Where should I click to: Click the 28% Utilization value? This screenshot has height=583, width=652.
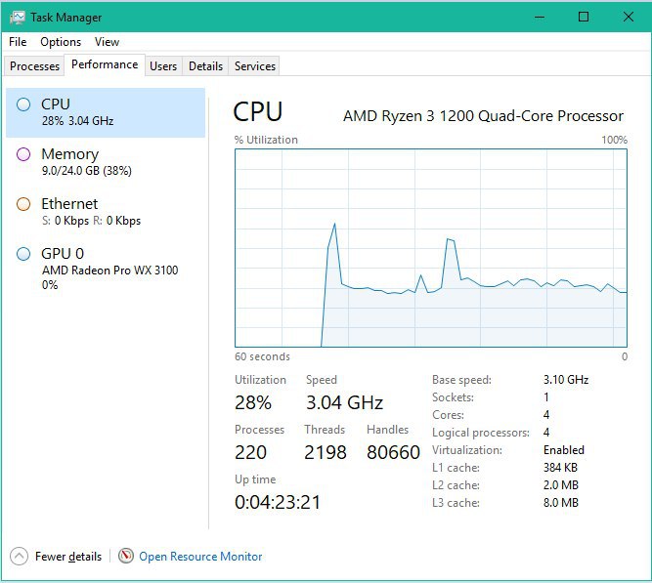point(253,402)
